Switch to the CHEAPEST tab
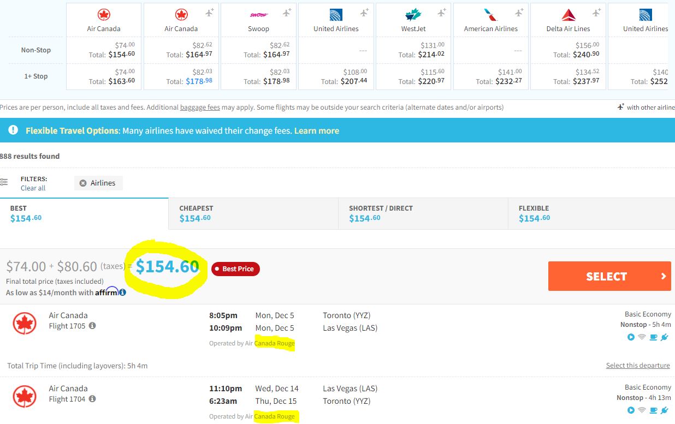The image size is (675, 424). pos(253,213)
